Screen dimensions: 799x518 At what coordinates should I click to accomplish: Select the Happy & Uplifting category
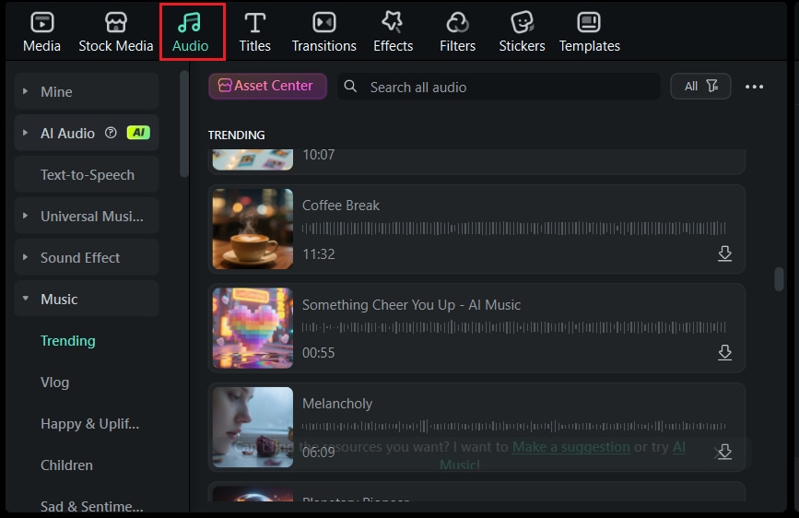click(x=89, y=424)
